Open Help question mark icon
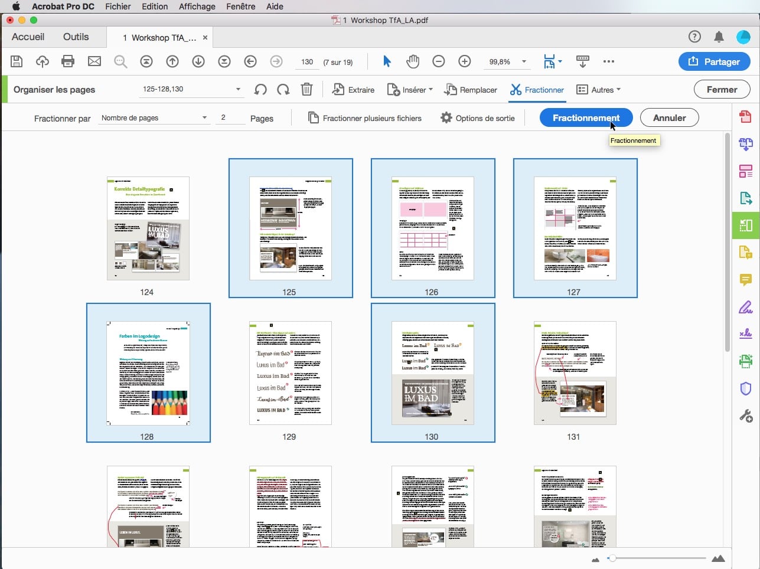Screen dimensions: 760x569 [x=694, y=37]
